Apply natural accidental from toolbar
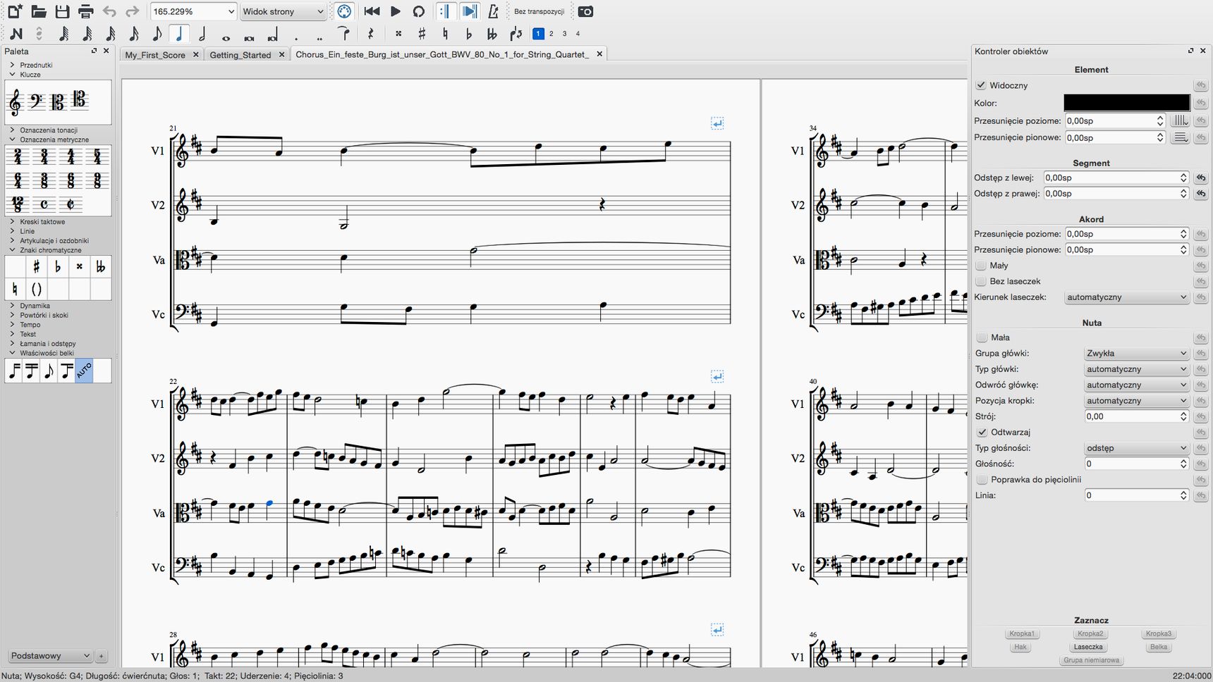Viewport: 1213px width, 682px height. (445, 33)
